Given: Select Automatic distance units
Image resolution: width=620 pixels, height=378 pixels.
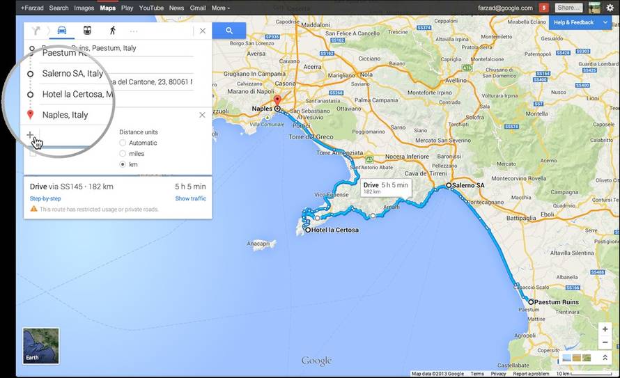Looking at the screenshot, I should pyautogui.click(x=123, y=143).
